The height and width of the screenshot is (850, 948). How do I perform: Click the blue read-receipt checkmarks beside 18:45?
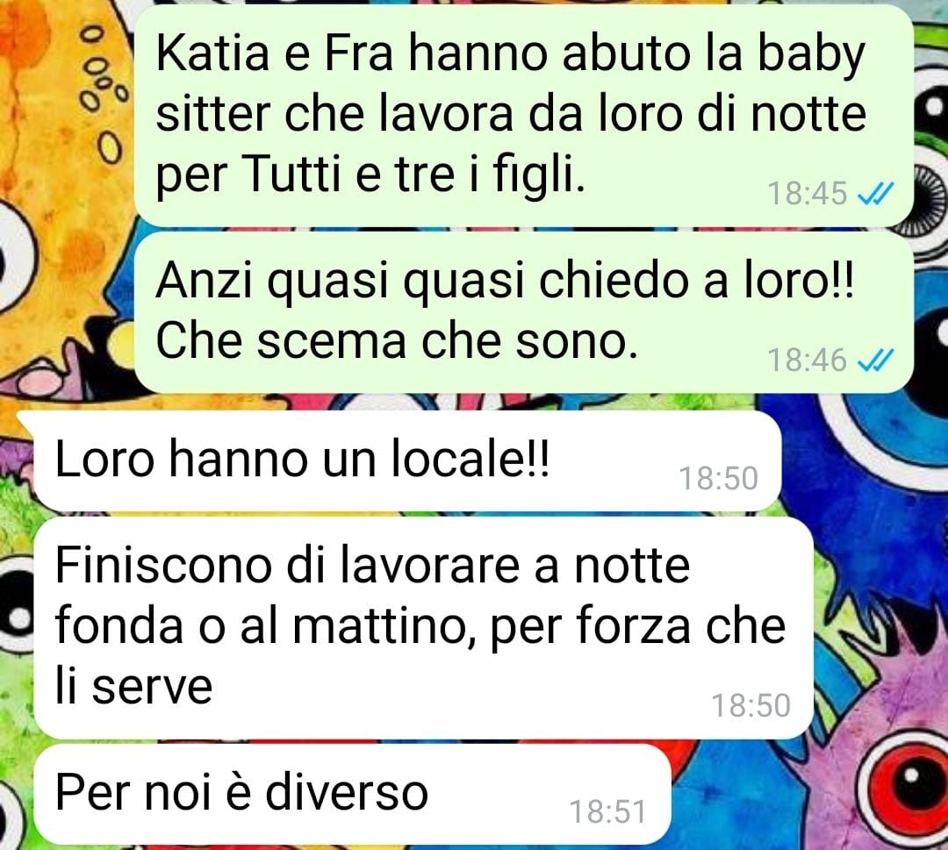point(875,194)
